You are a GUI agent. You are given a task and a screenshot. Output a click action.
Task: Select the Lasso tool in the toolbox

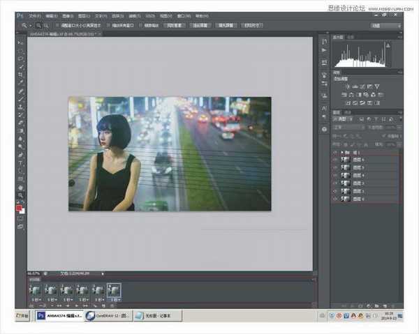pos(20,59)
